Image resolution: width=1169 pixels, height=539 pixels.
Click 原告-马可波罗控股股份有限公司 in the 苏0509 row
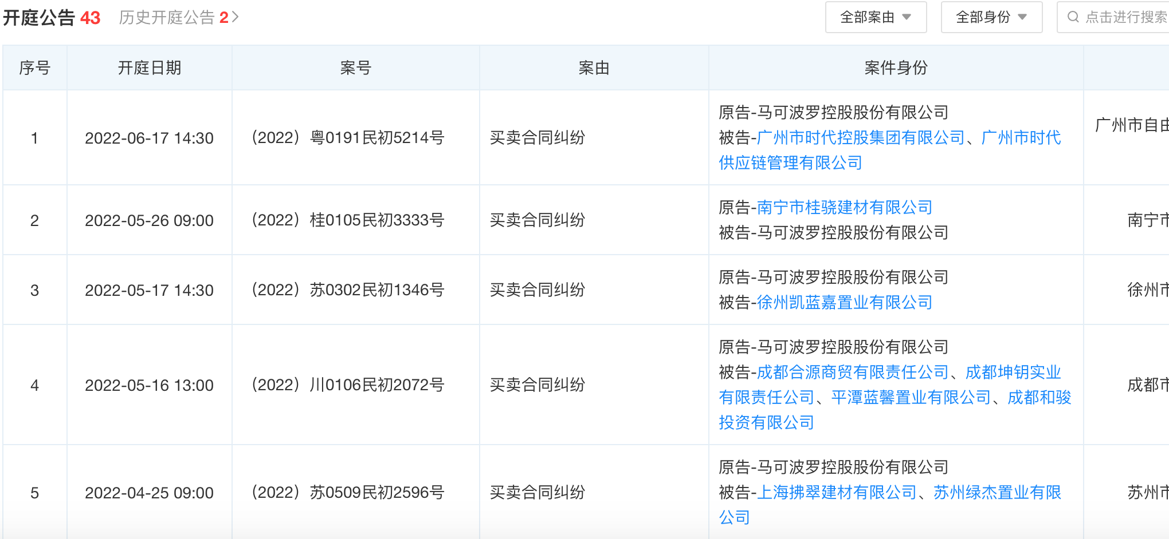[x=834, y=467]
